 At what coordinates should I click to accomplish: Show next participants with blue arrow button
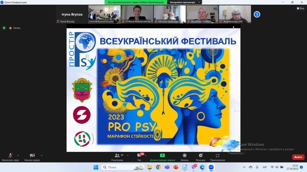(257, 14)
